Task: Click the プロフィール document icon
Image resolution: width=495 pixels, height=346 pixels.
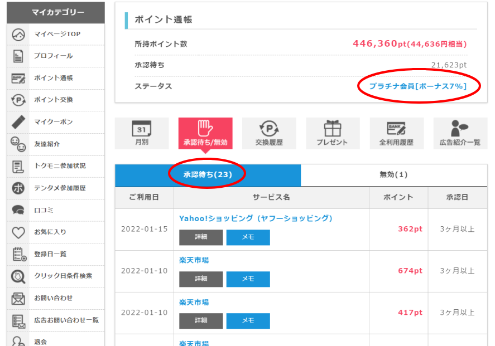Action: pos(18,56)
